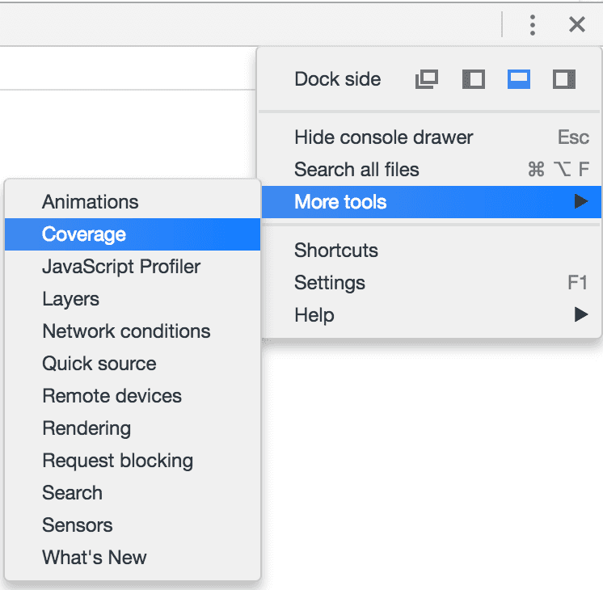Dock DevTools to the bottom
The width and height of the screenshot is (603, 590).
click(x=518, y=79)
